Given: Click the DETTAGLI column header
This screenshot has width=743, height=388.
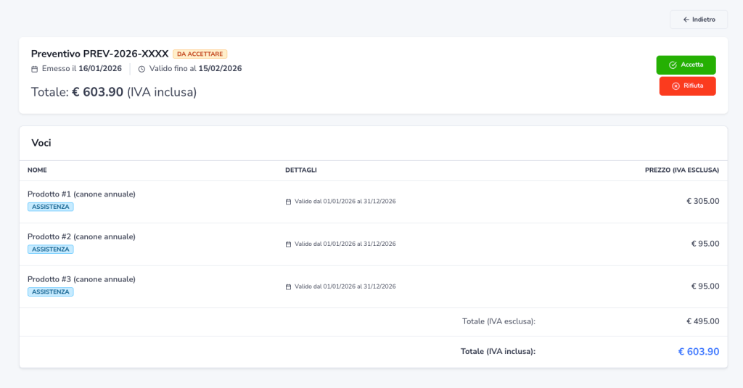Looking at the screenshot, I should point(301,170).
